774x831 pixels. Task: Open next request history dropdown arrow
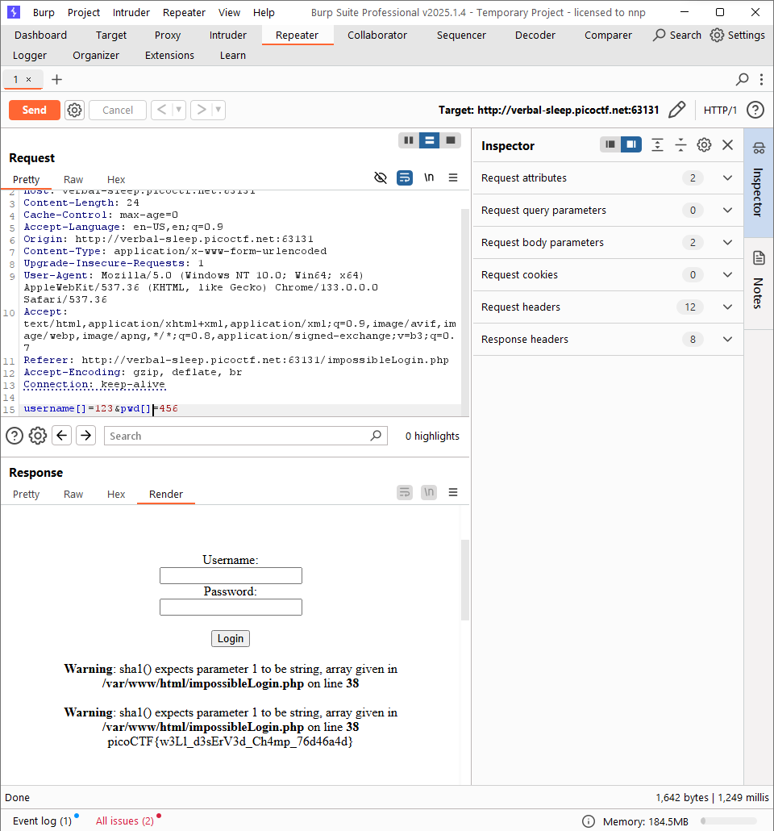pyautogui.click(x=218, y=111)
